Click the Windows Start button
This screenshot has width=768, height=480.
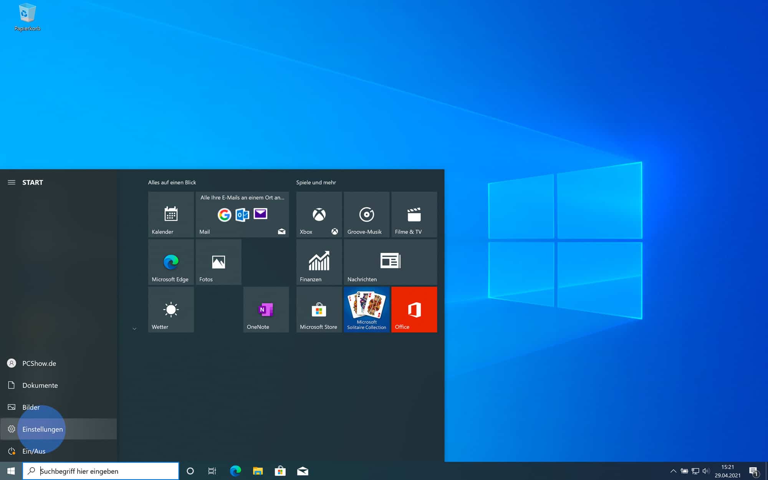point(11,471)
